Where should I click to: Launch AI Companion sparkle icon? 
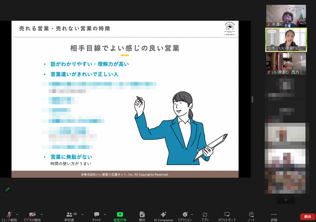[x=163, y=215]
